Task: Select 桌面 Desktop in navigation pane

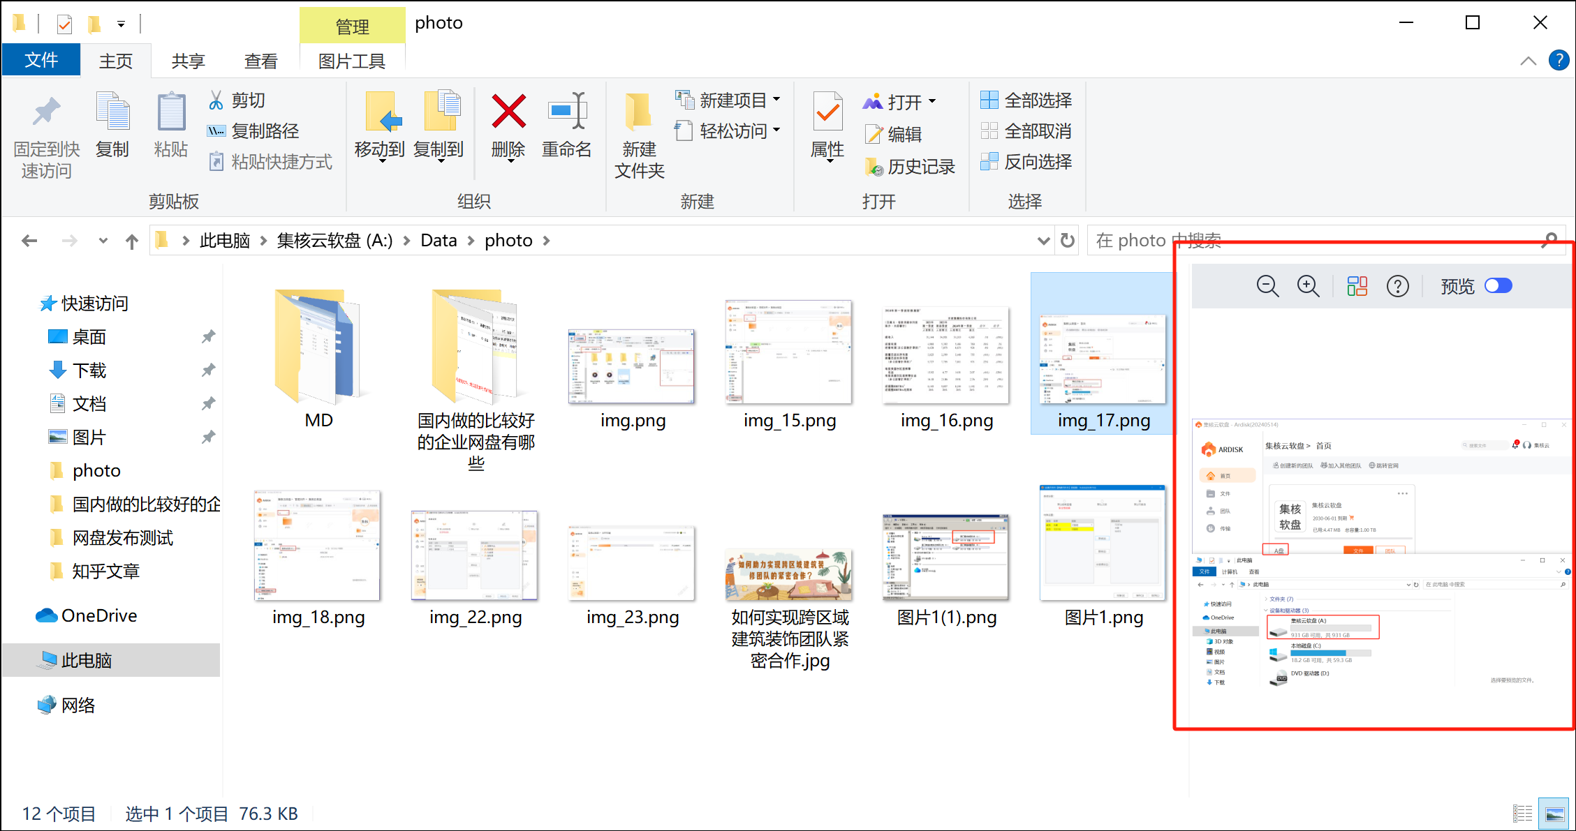Action: [89, 337]
